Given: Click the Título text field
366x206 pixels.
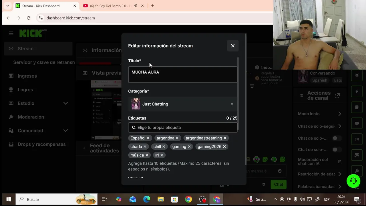Looking at the screenshot, I should click(x=183, y=75).
